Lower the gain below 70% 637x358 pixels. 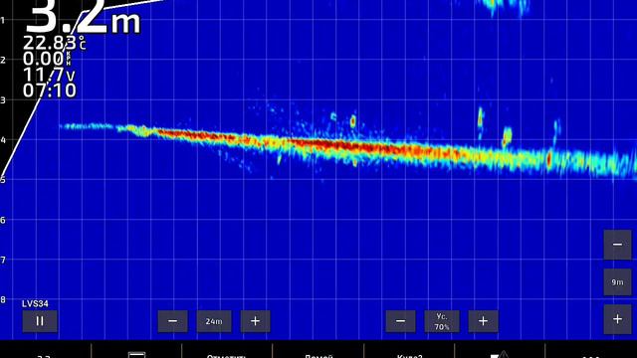click(x=400, y=321)
